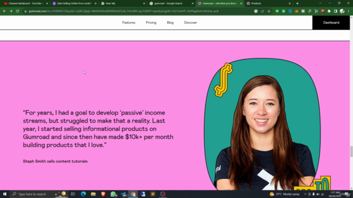Close the New Tab tab
This screenshot has width=353, height=198.
pos(144,3)
